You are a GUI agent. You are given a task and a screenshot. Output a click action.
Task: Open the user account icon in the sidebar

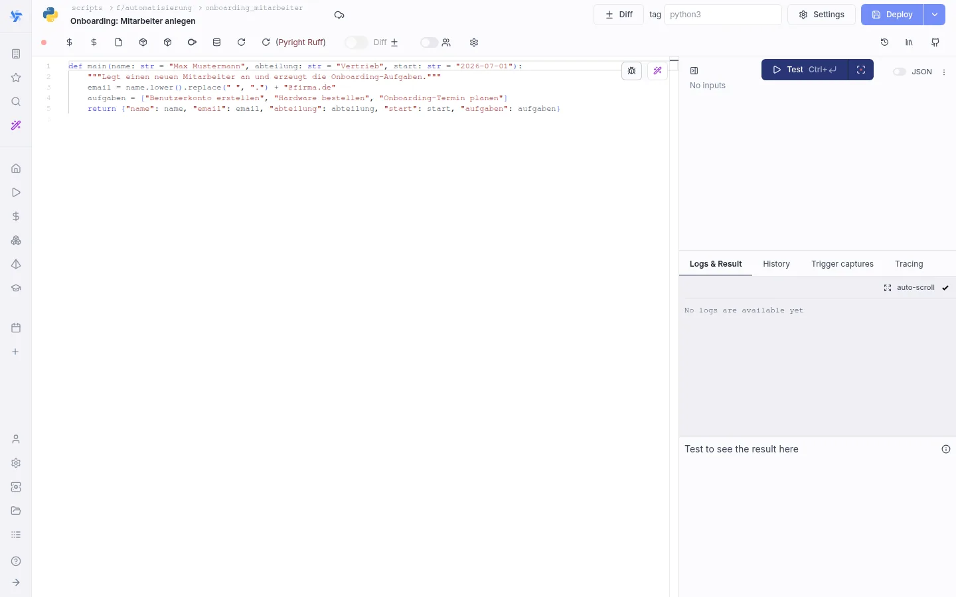pyautogui.click(x=16, y=439)
